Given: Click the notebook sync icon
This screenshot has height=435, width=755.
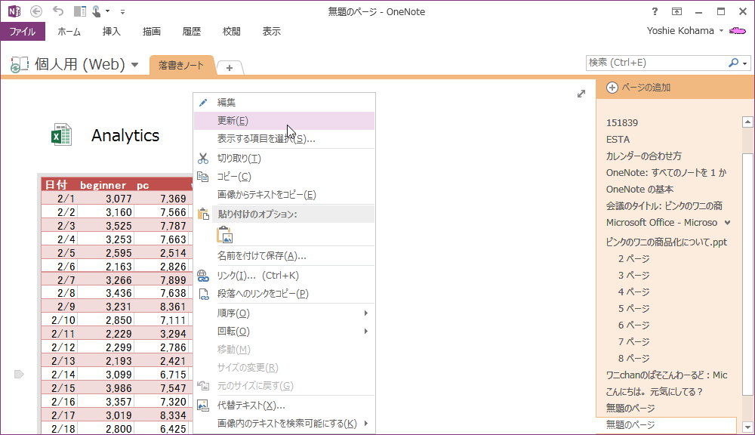Looking at the screenshot, I should 20,64.
